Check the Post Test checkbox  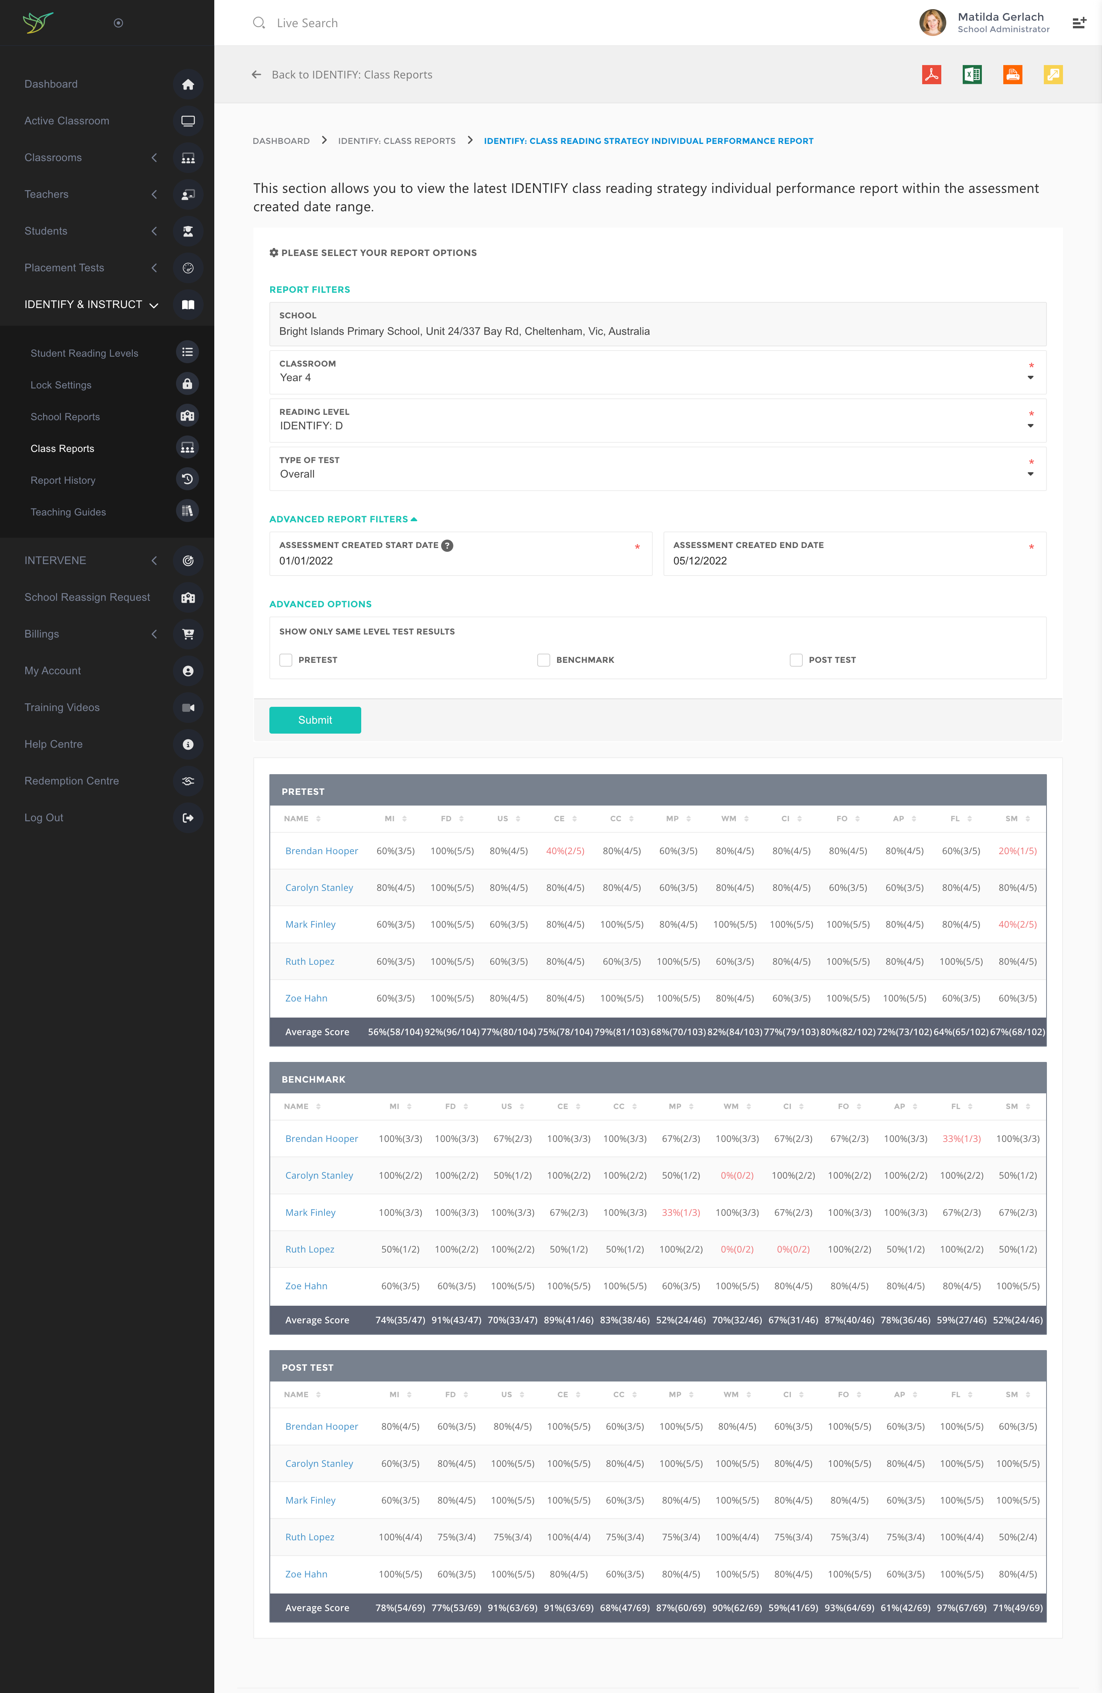[x=796, y=660]
